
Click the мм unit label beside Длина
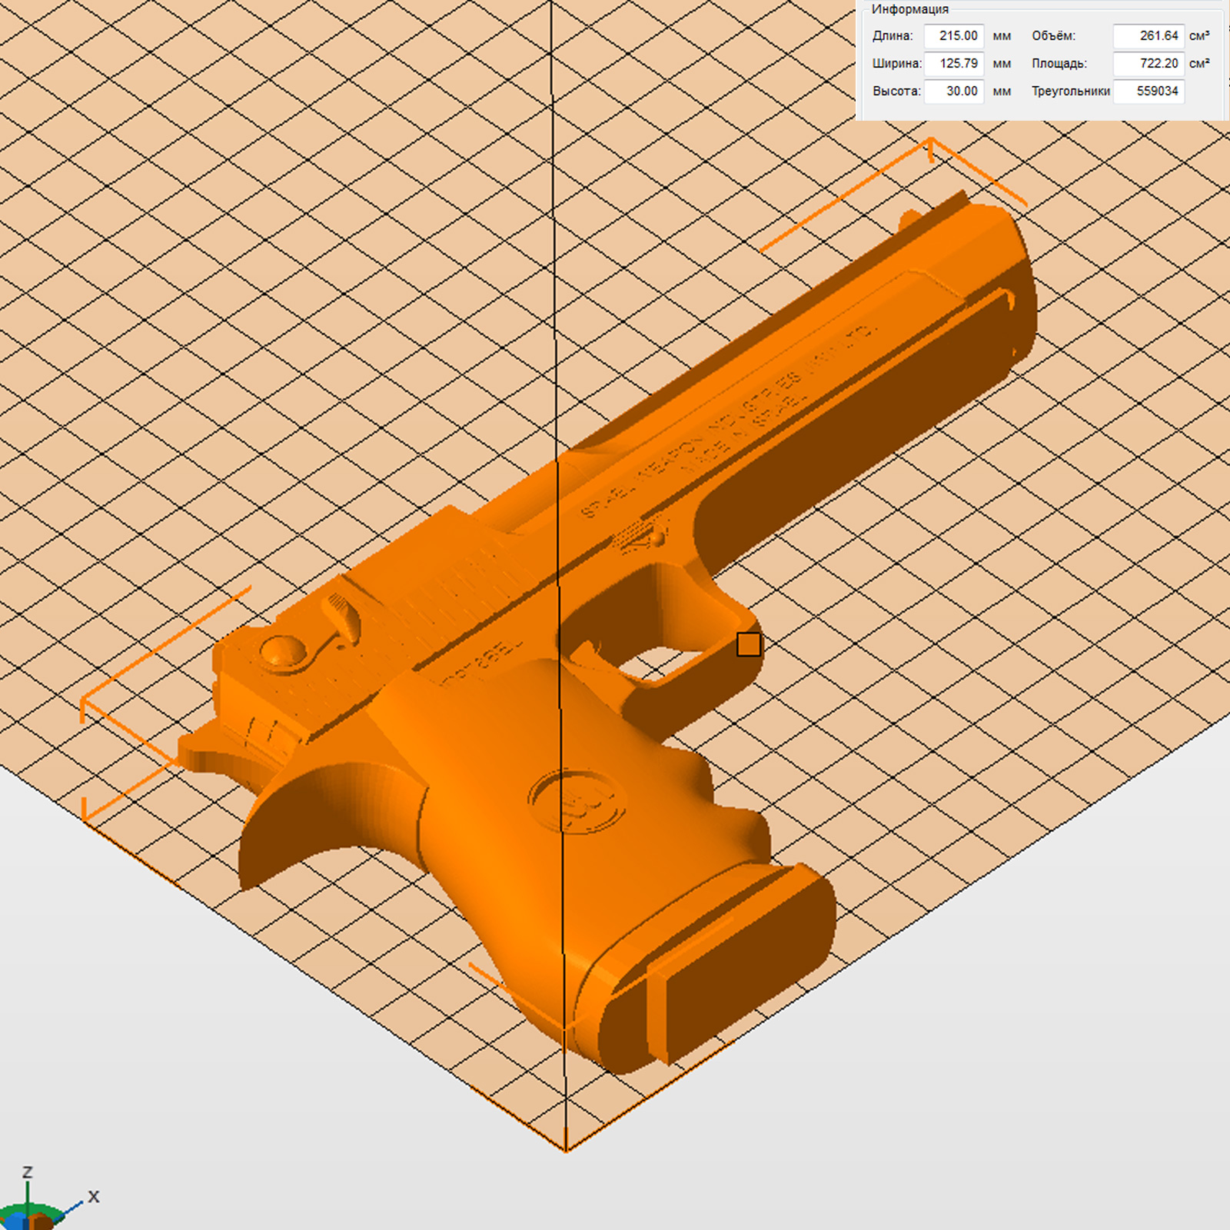1002,36
